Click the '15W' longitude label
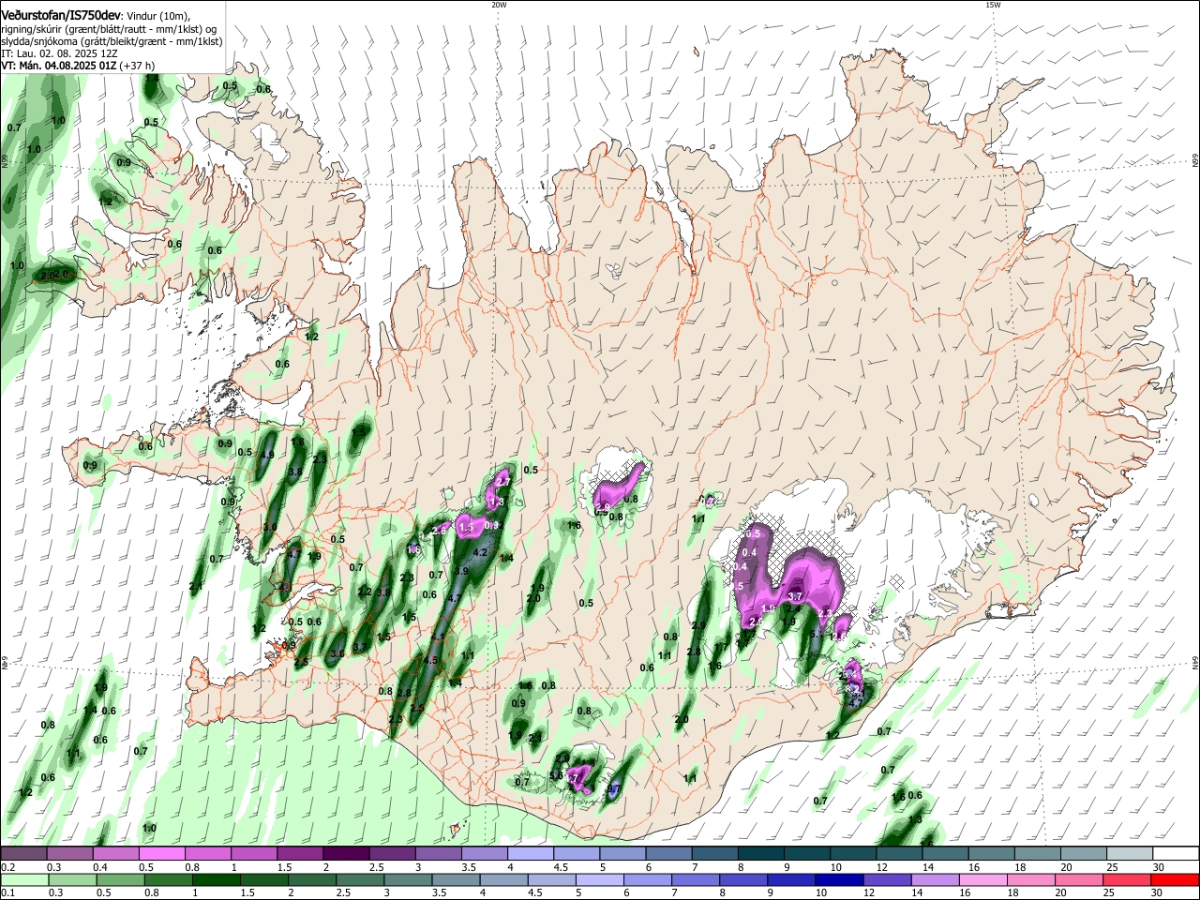1200x900 pixels. [x=993, y=5]
